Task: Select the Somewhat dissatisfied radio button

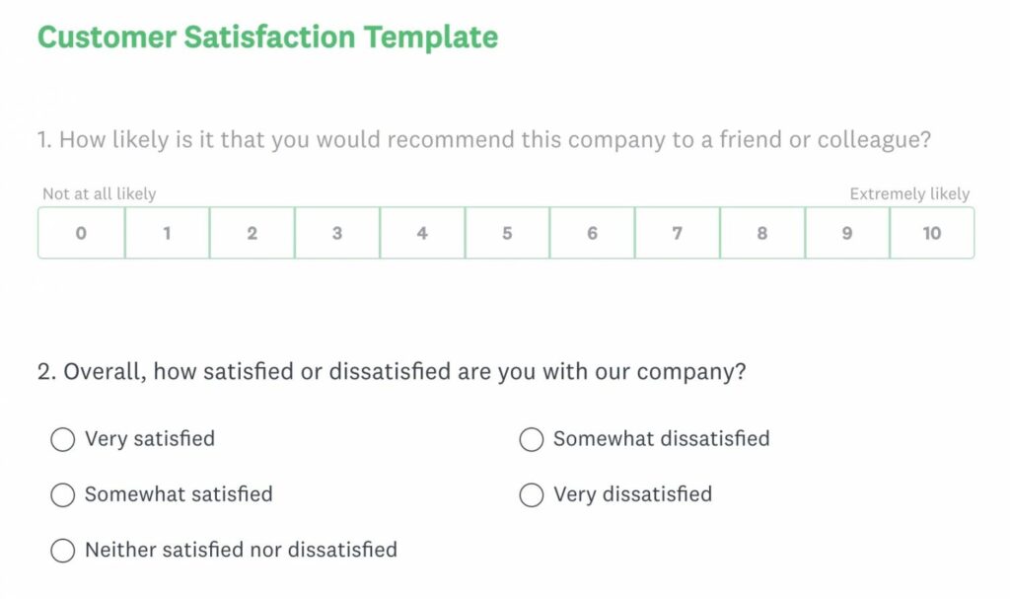Action: (532, 439)
